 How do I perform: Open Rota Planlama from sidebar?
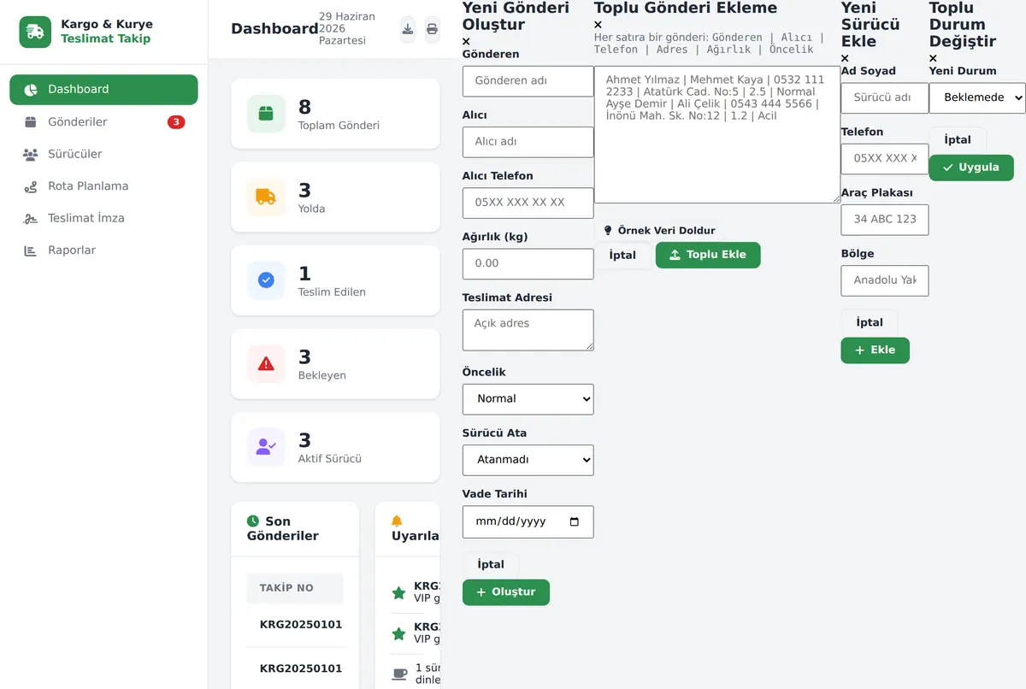(103, 186)
